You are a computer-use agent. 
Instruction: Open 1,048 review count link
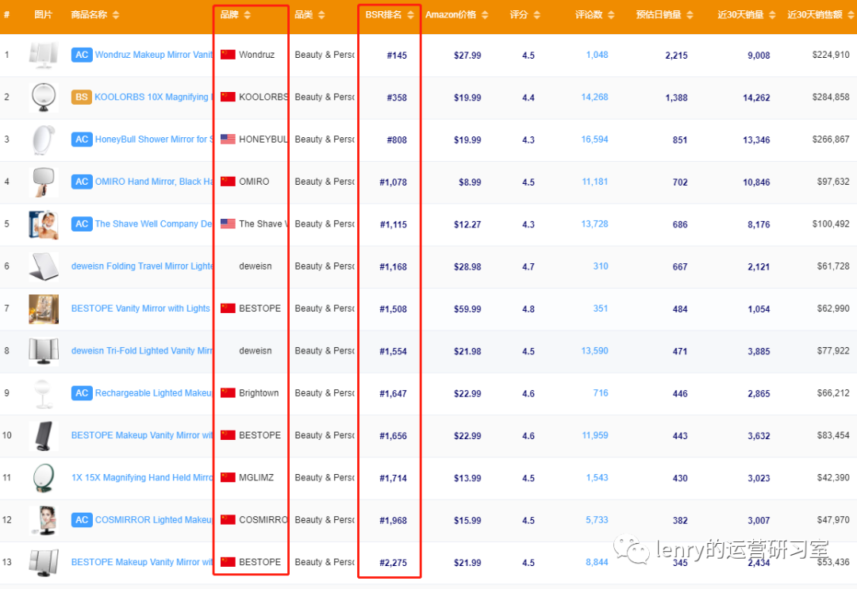(x=597, y=55)
